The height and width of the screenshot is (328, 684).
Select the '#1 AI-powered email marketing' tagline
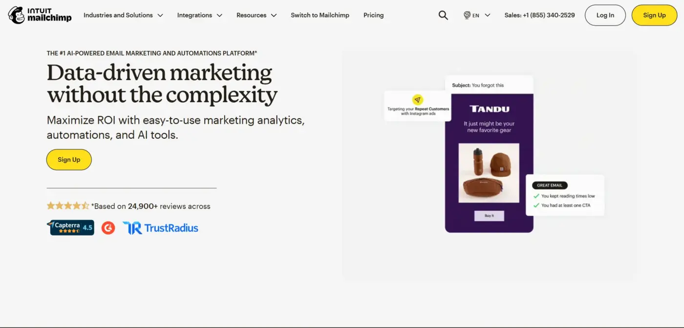coord(152,53)
